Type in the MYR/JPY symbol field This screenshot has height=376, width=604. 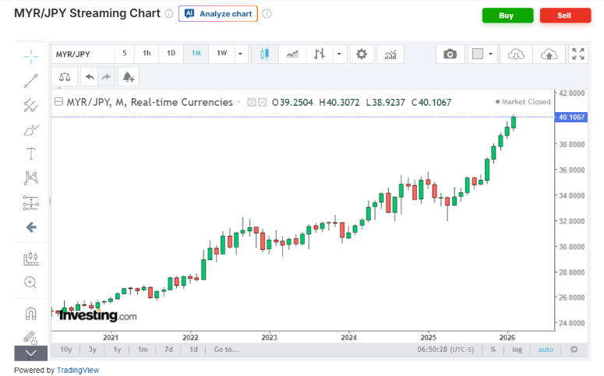82,54
